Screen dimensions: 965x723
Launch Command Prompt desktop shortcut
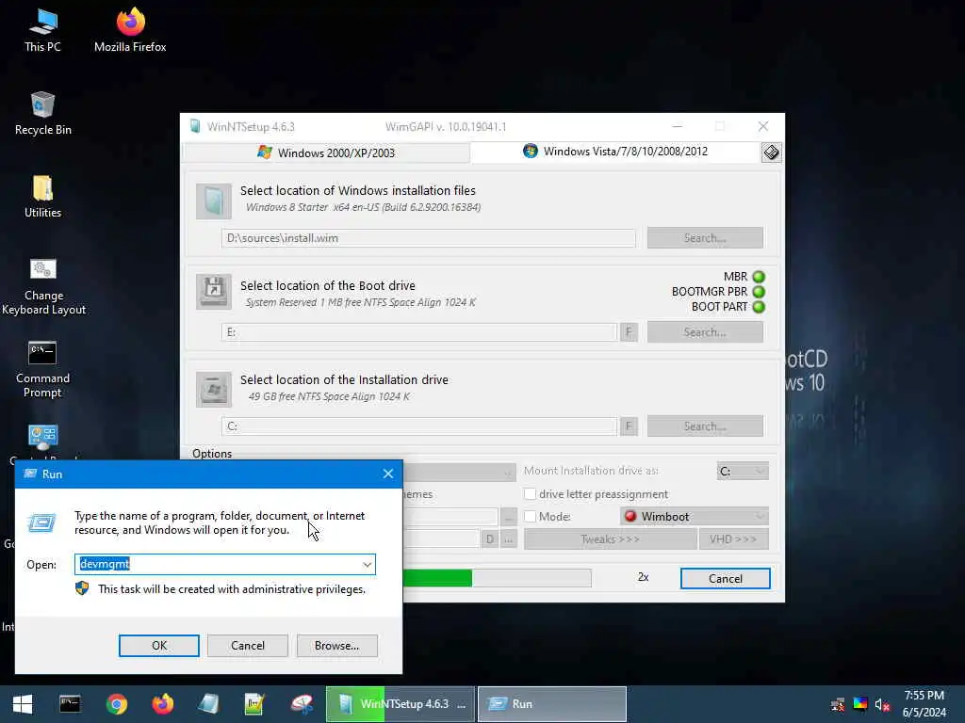coord(42,369)
